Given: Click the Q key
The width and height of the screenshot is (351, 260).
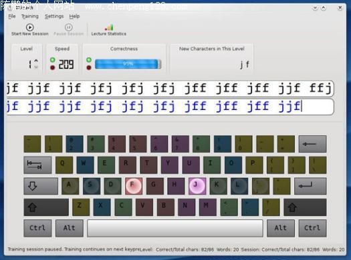Looking at the screenshot, I should click(x=64, y=165).
